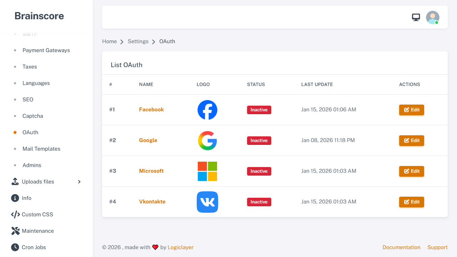
Task: Click the date Jan 15, 2026 01:06 AM
Action: coord(329,110)
